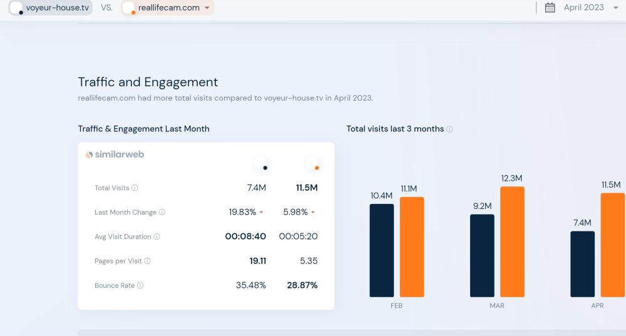Click the orange-dot site favicon in table header
The height and width of the screenshot is (336, 626).
pos(312,164)
